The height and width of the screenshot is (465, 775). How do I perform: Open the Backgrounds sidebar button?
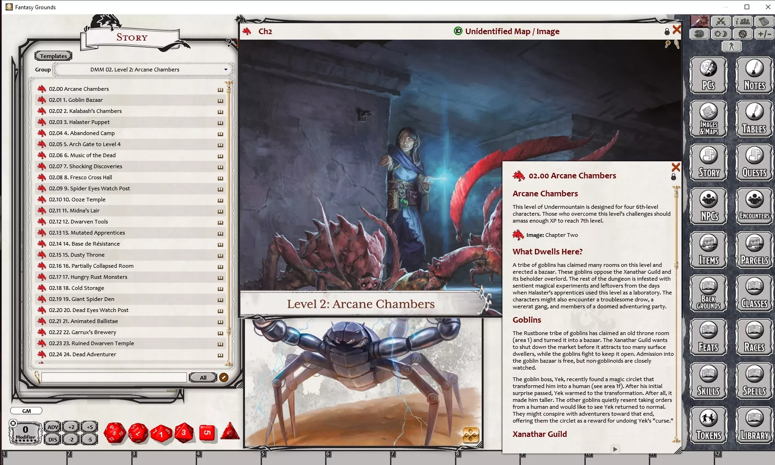click(x=708, y=294)
